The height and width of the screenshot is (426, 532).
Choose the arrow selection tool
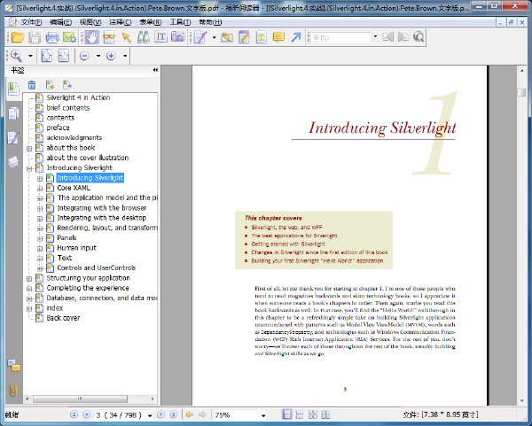point(126,37)
